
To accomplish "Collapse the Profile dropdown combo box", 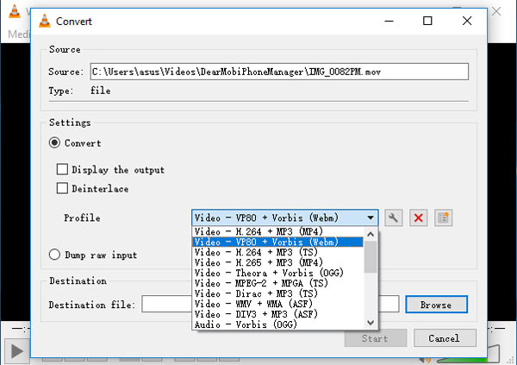I will pos(285,218).
